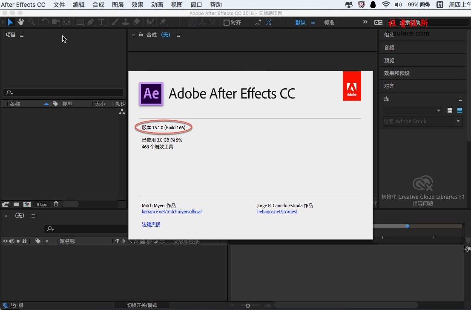This screenshot has height=310, width=471.
Task: Open the 合成 menu
Action: tap(98, 5)
